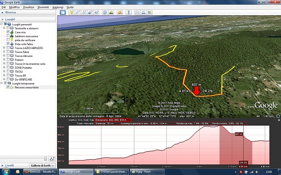Screen dimensions: 281x175
Task: Click the Windows Start button
Action: [x=5, y=171]
